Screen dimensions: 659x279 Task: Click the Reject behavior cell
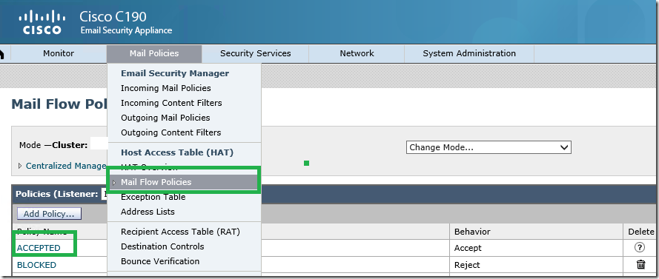[467, 265]
